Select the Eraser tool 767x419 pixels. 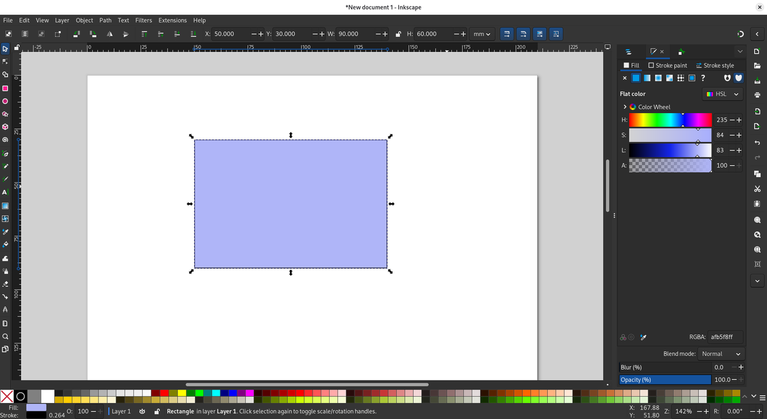[5, 283]
